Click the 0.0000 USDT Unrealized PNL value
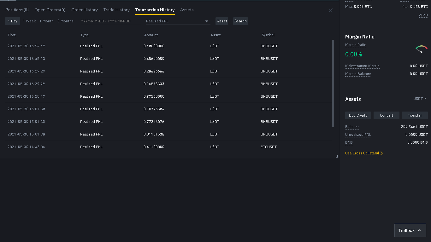Image resolution: width=431 pixels, height=242 pixels. click(x=416, y=135)
